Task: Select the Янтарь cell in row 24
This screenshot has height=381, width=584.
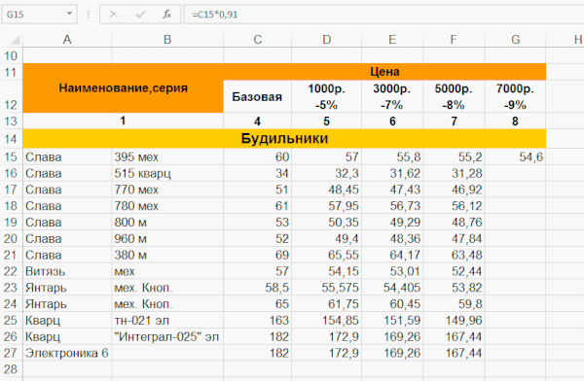Action: point(67,304)
